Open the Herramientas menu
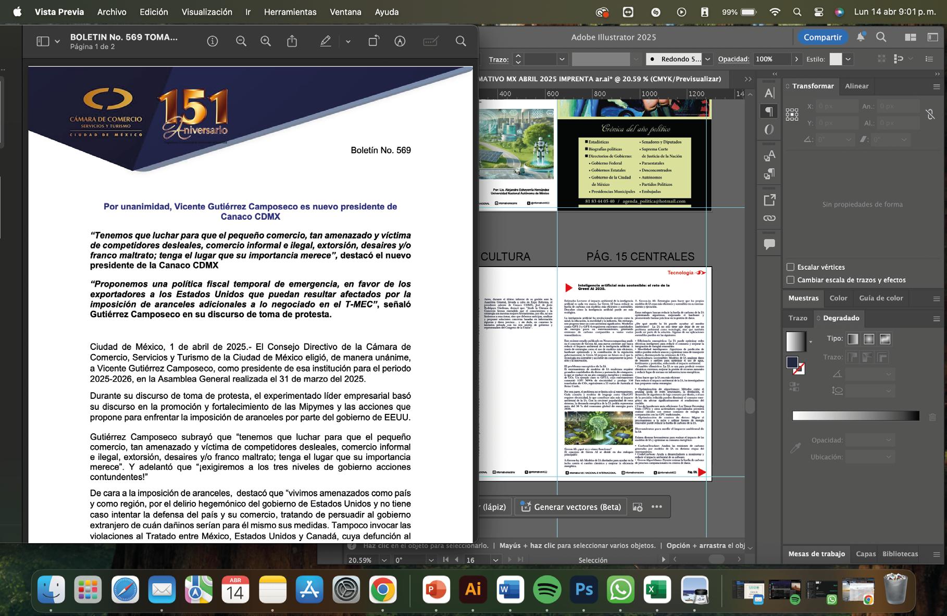This screenshot has height=616, width=947. (x=290, y=12)
